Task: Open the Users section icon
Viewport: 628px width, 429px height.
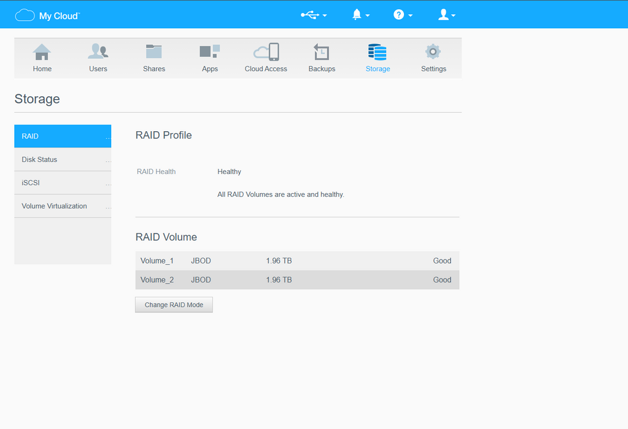Action: [98, 51]
